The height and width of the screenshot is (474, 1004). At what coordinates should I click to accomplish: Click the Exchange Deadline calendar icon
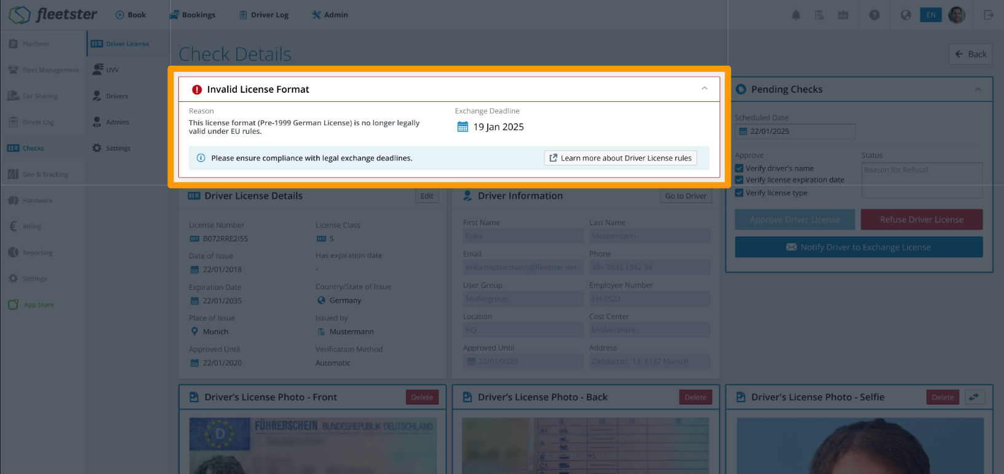pos(463,126)
